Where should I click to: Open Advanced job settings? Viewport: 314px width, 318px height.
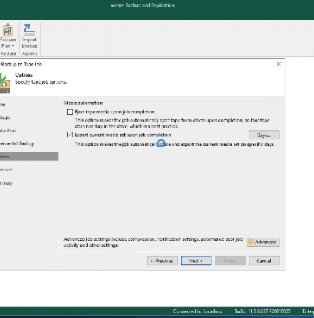click(263, 242)
